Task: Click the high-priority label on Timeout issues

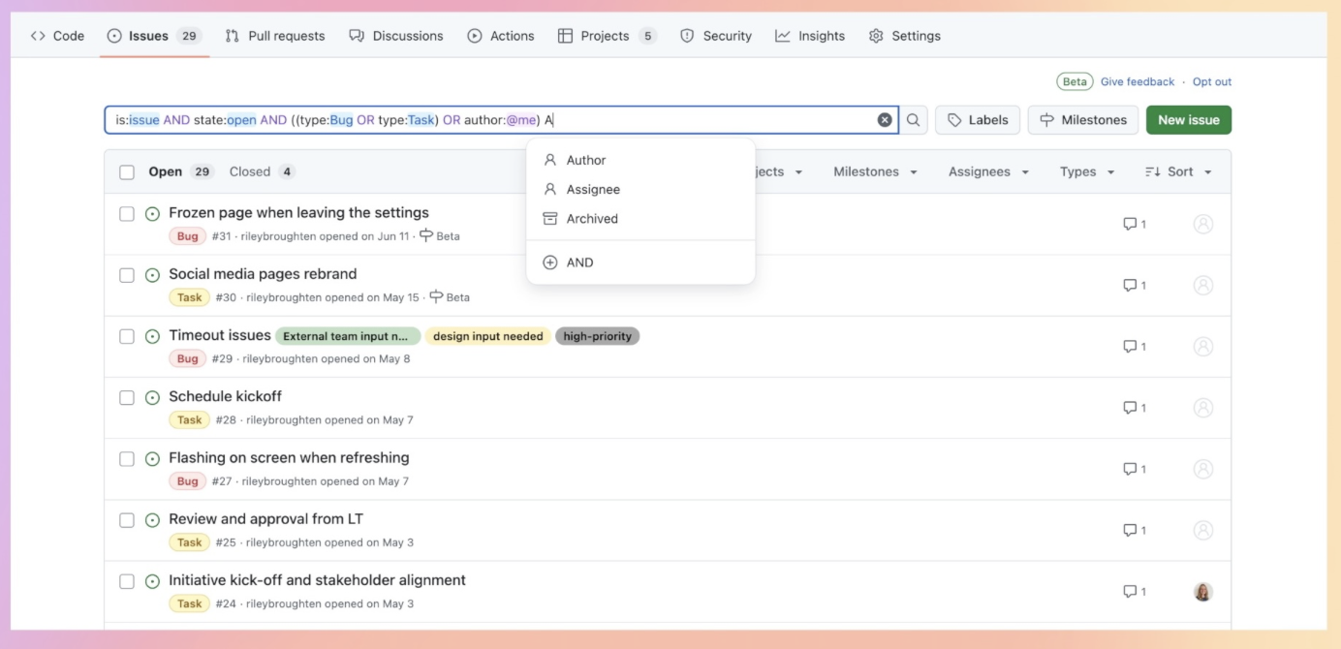Action: 597,336
